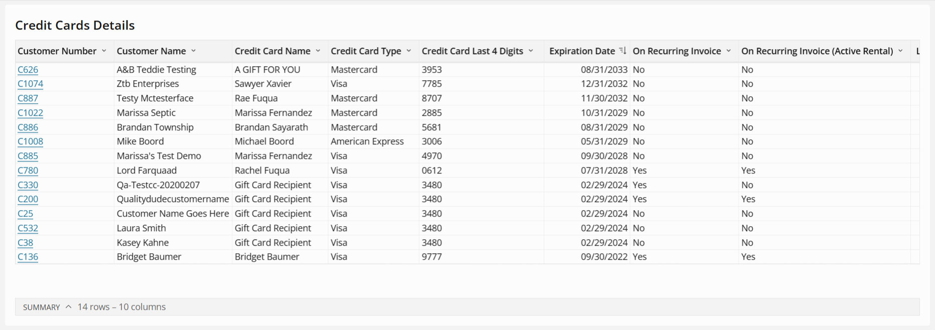935x330 pixels.
Task: Open customer link C200
Action: 28,199
